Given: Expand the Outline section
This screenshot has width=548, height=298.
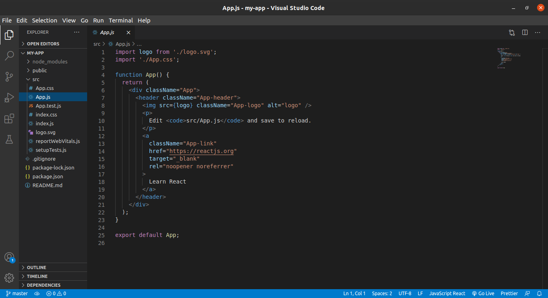Looking at the screenshot, I should click(53, 267).
